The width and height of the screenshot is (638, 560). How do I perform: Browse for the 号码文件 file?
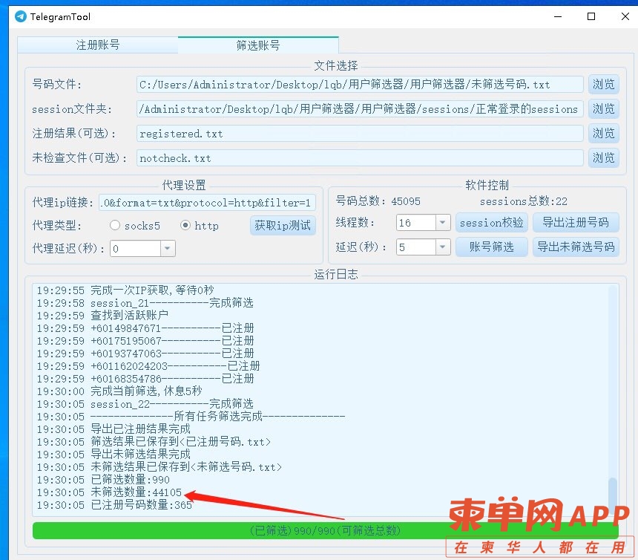[x=603, y=85]
